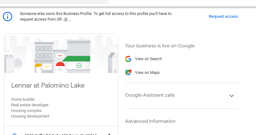The image size is (256, 135).
Task: Select Lennar at Palomino Lake title
Action: (48, 85)
